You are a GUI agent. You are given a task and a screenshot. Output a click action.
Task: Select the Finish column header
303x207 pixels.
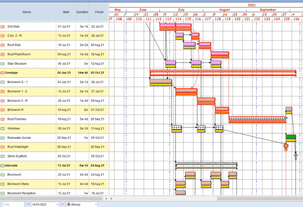[x=99, y=12]
